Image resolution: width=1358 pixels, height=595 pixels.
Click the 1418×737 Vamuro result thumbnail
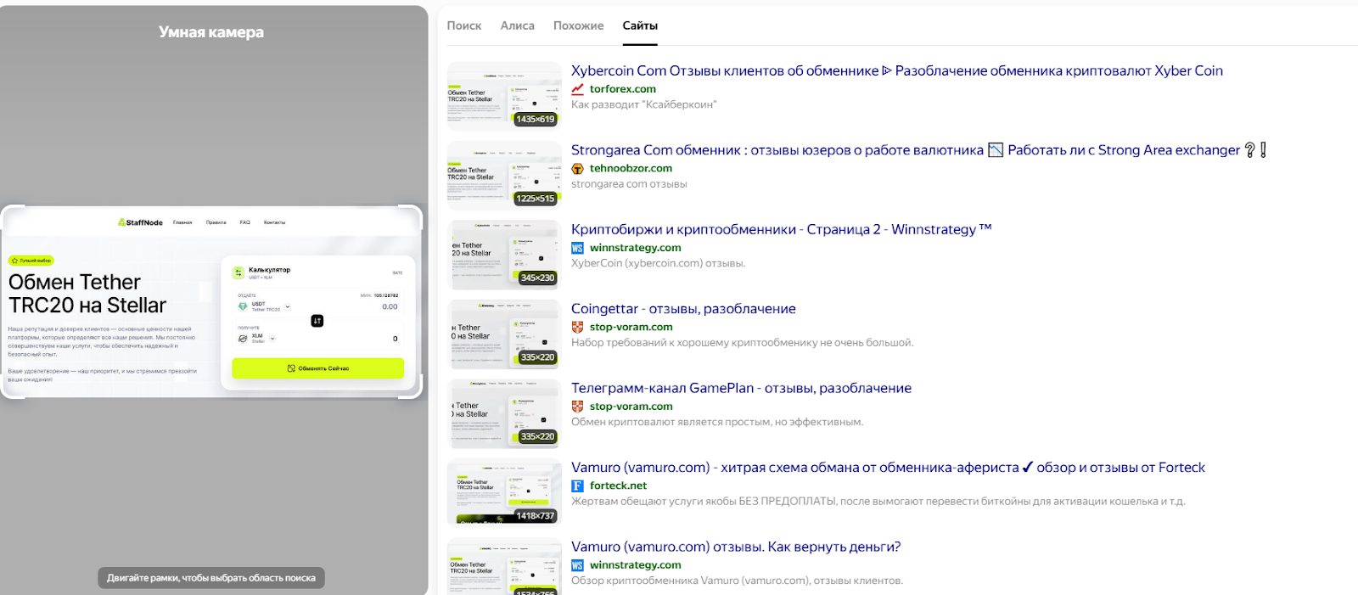click(x=504, y=492)
